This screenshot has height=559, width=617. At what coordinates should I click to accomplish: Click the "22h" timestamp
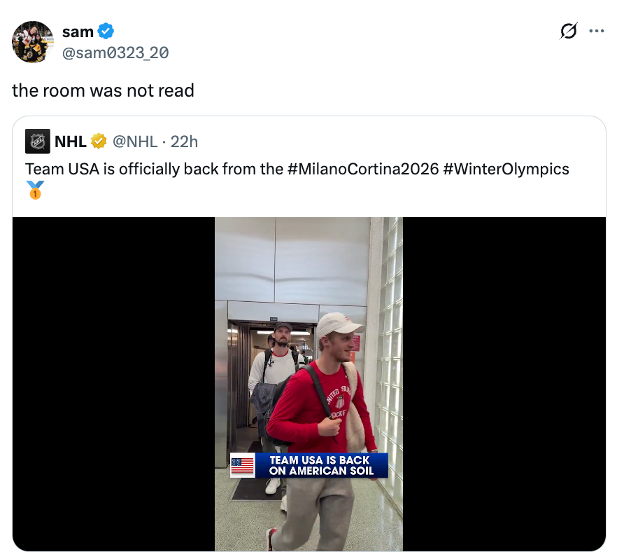185,142
